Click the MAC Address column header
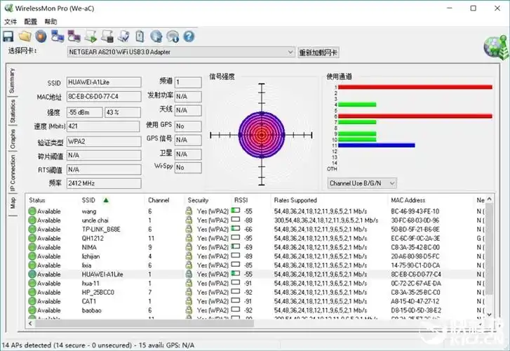 408,200
